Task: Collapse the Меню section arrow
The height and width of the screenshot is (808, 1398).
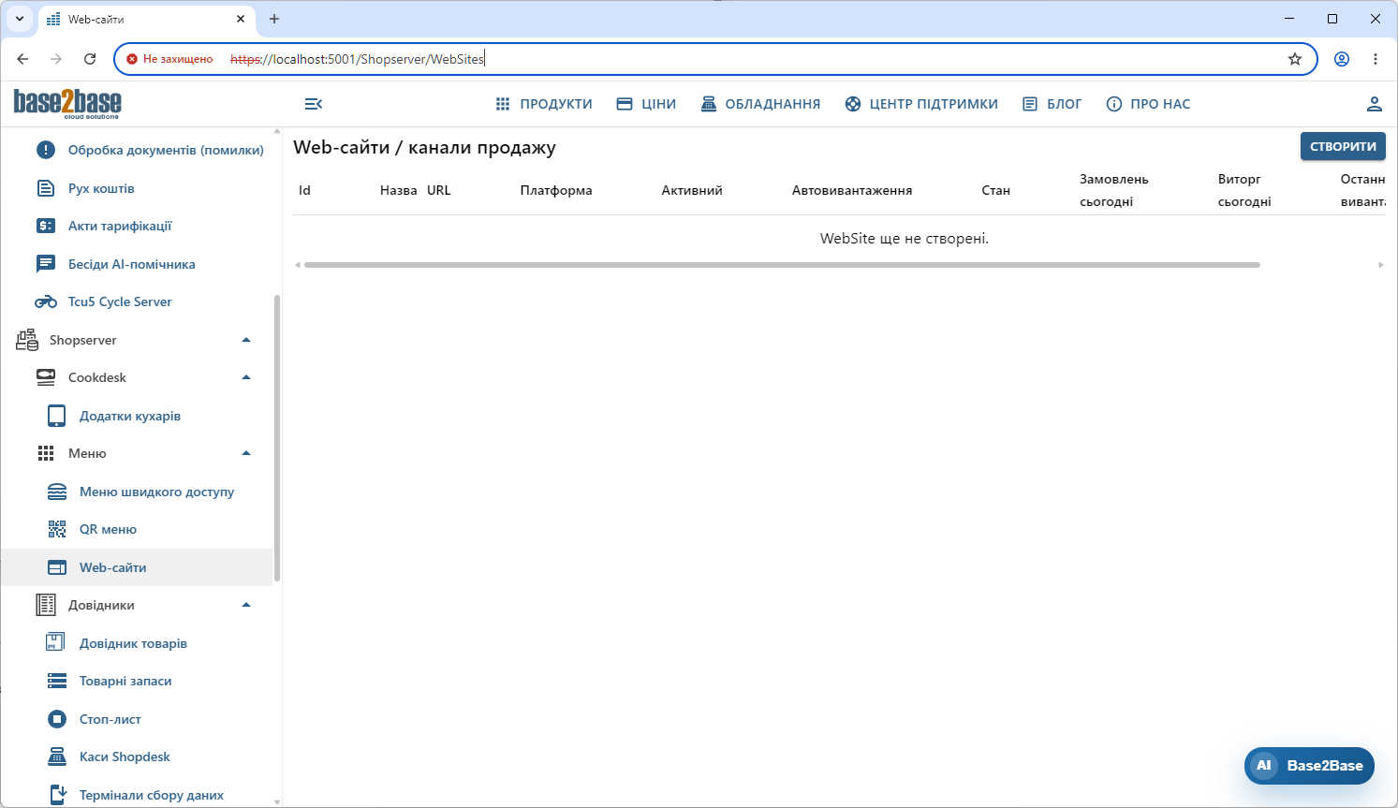Action: pyautogui.click(x=246, y=453)
